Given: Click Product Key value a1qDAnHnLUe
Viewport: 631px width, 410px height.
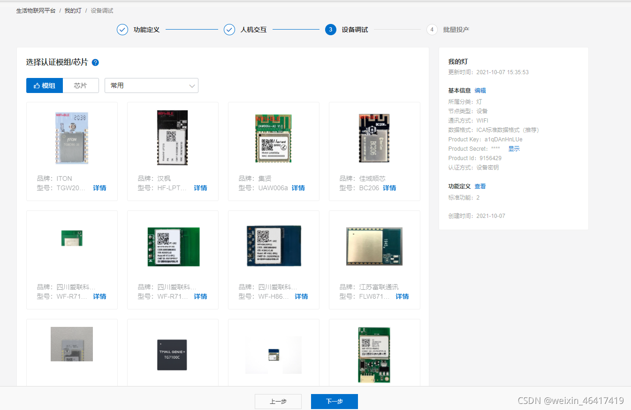Looking at the screenshot, I should pyautogui.click(x=503, y=139).
